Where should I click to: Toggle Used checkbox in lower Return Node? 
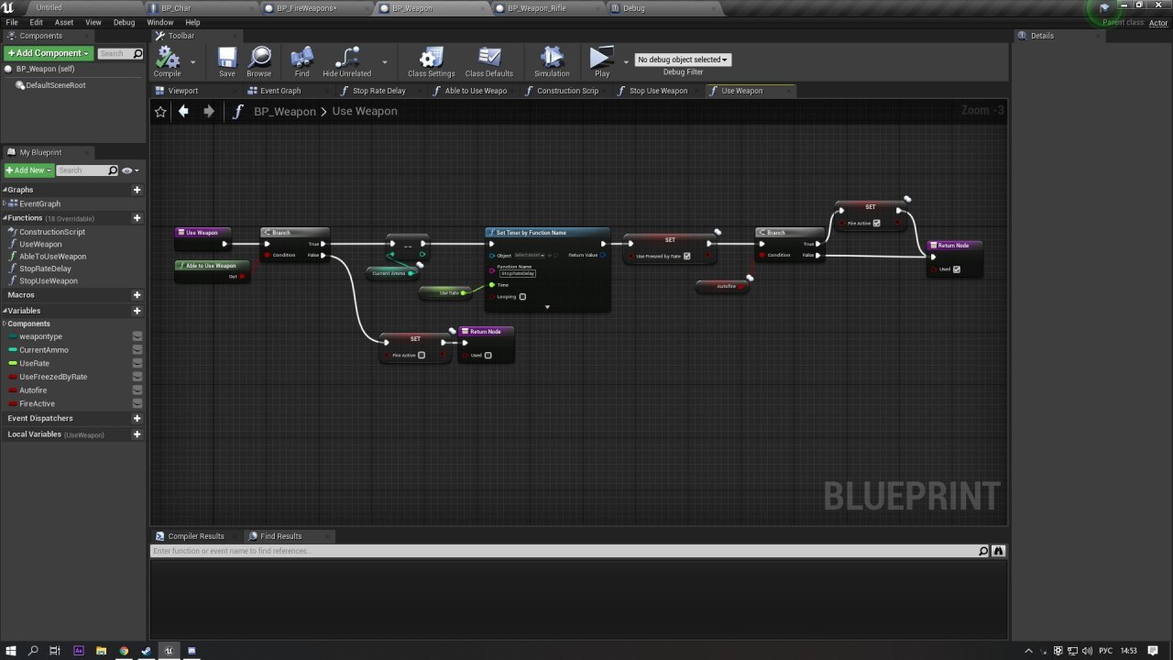point(488,356)
